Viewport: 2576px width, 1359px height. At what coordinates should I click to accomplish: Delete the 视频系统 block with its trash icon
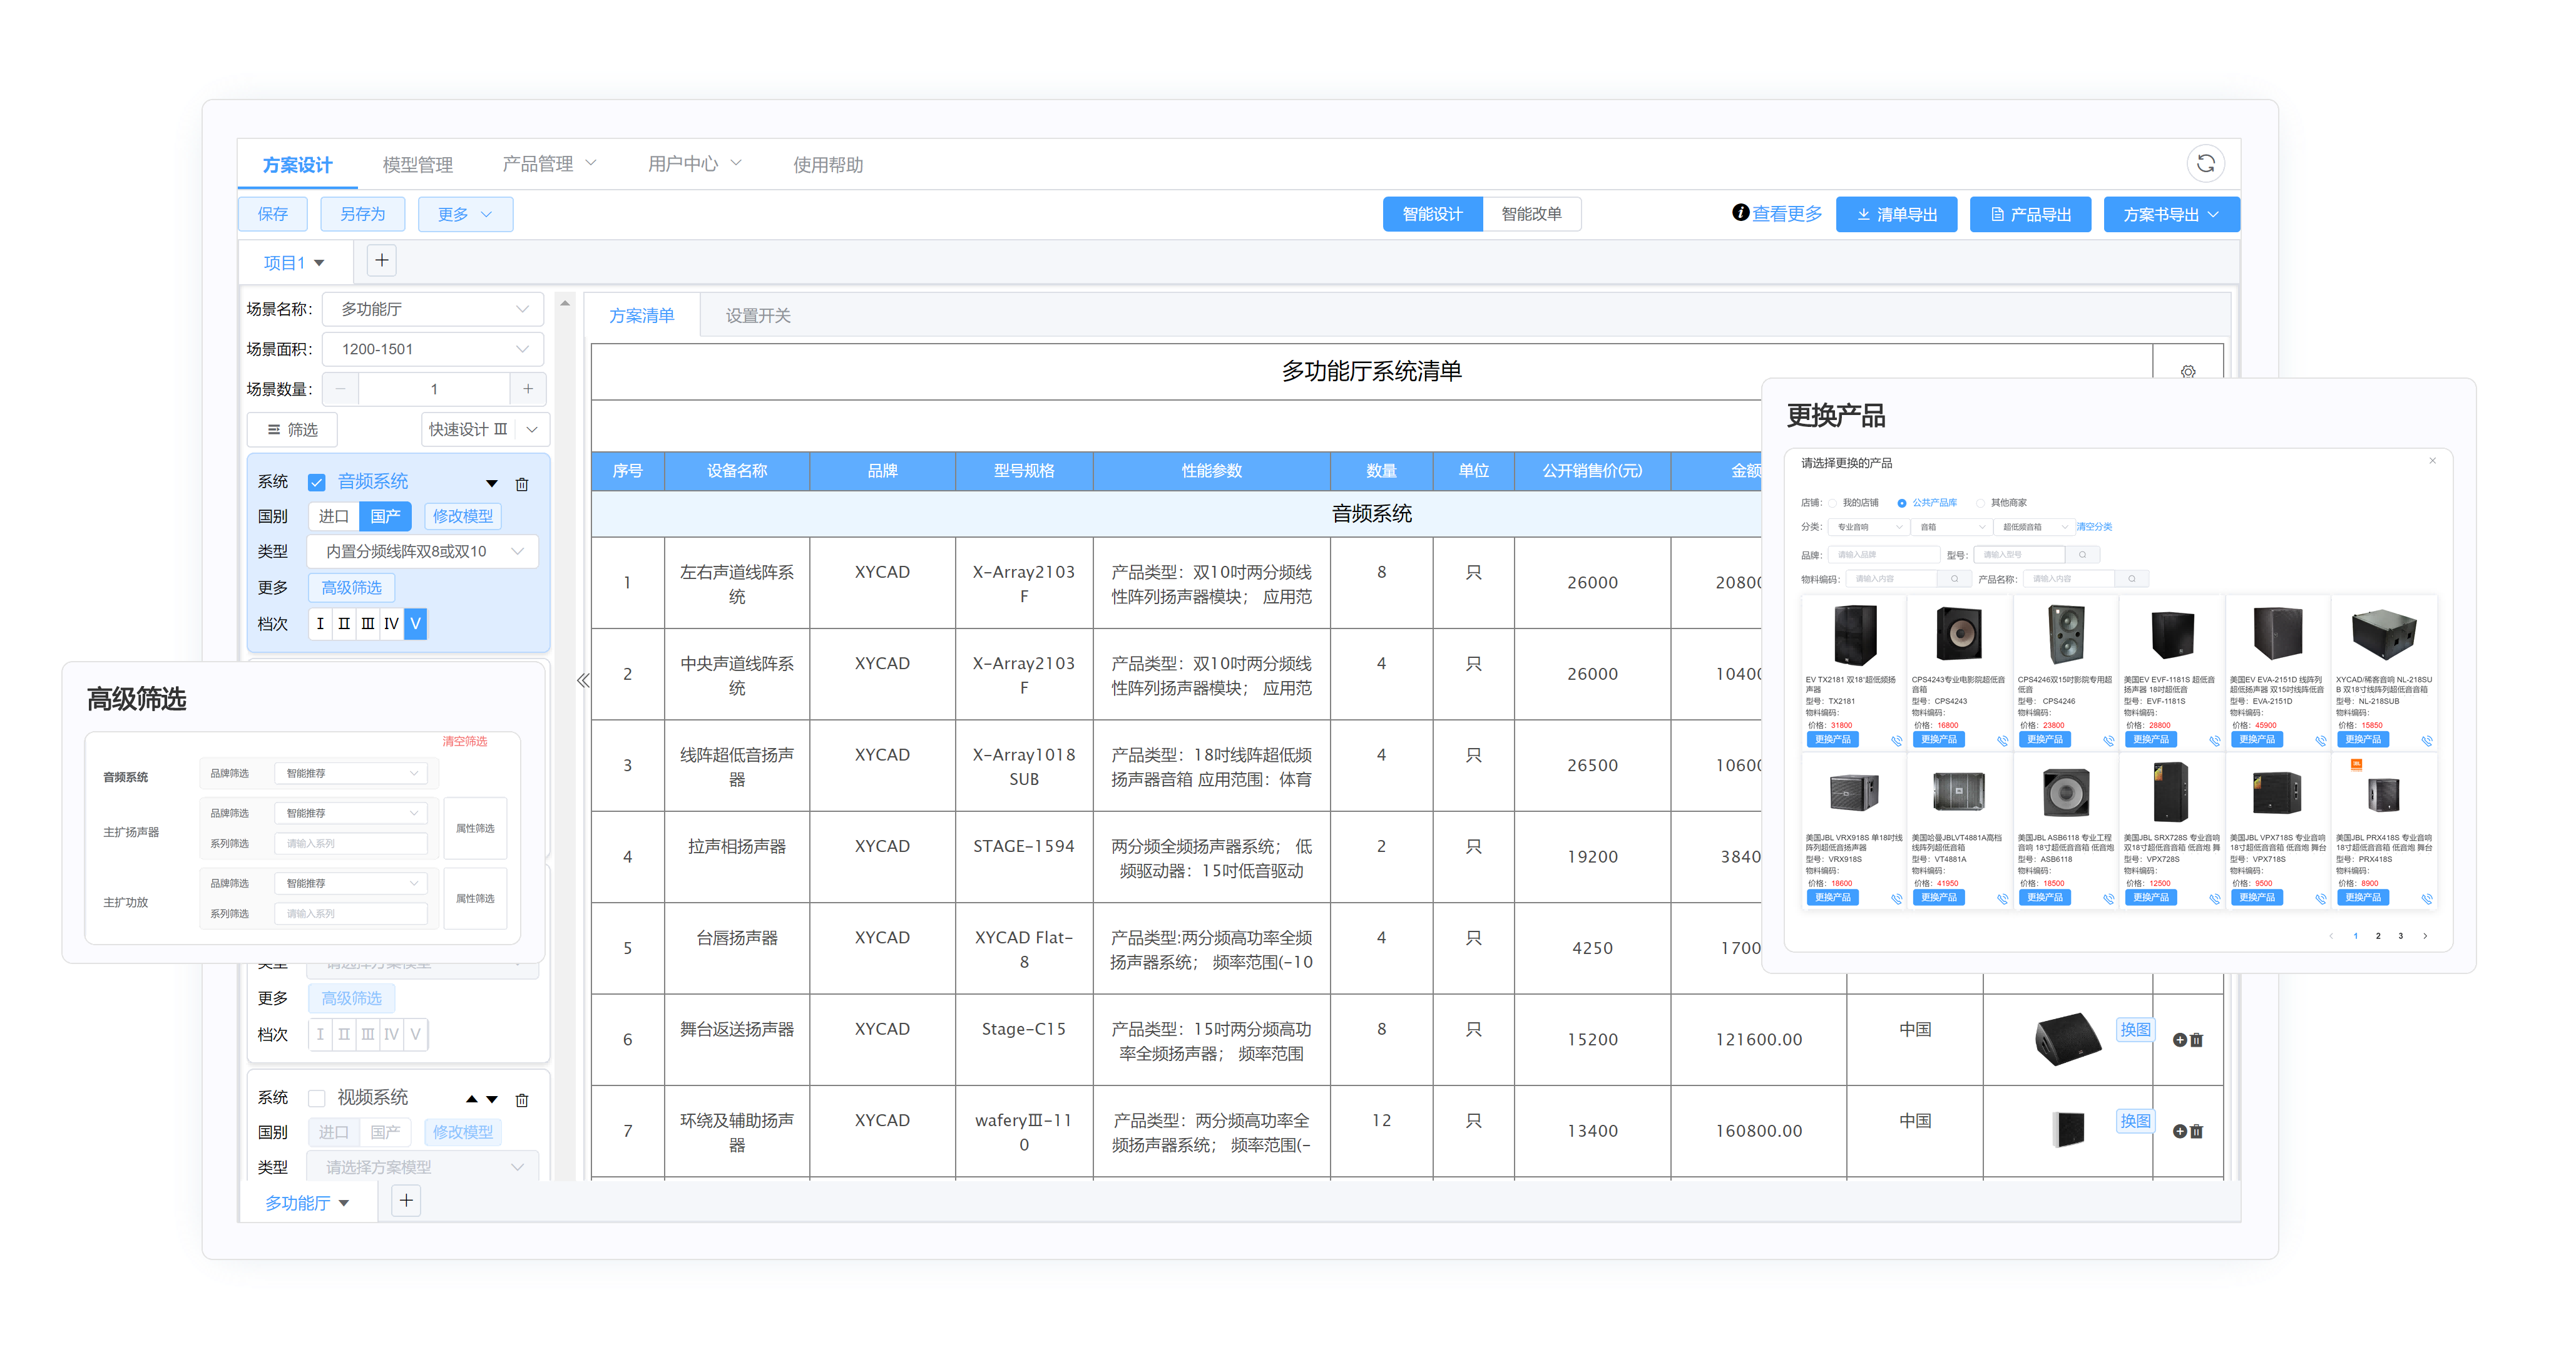(x=521, y=1100)
